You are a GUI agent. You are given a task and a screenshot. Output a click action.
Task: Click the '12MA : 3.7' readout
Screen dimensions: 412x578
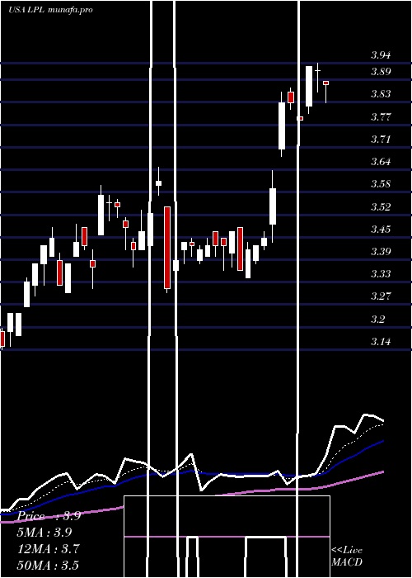point(48,549)
